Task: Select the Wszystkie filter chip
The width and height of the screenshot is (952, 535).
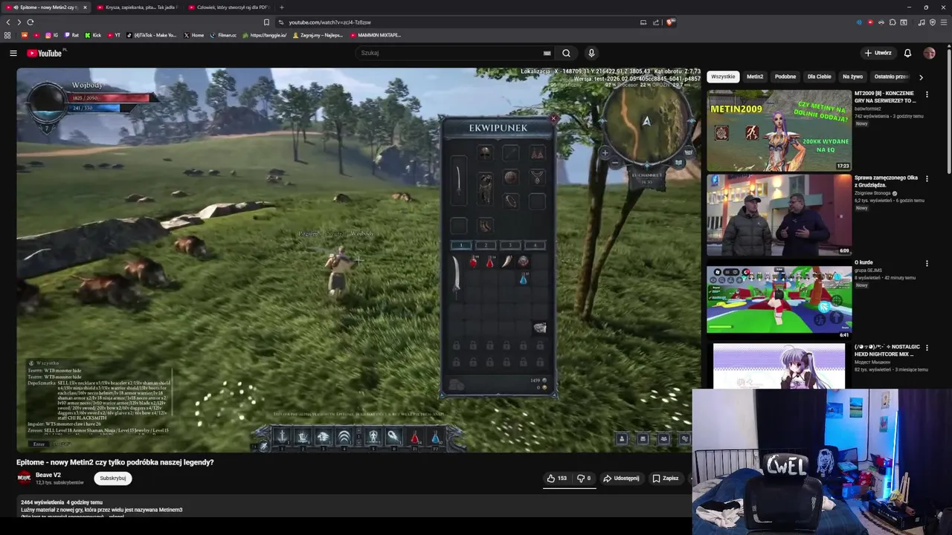Action: point(723,77)
